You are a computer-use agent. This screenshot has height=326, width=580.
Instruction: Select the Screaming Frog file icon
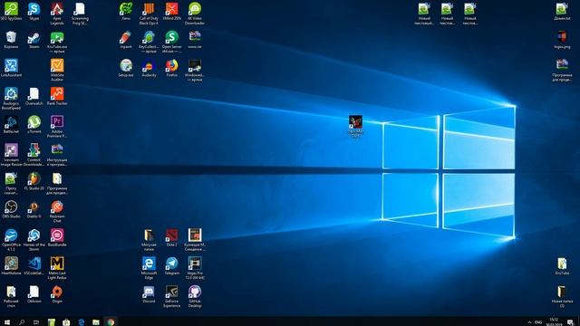pos(80,14)
